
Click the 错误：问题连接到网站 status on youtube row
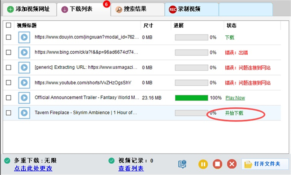coord(248,83)
